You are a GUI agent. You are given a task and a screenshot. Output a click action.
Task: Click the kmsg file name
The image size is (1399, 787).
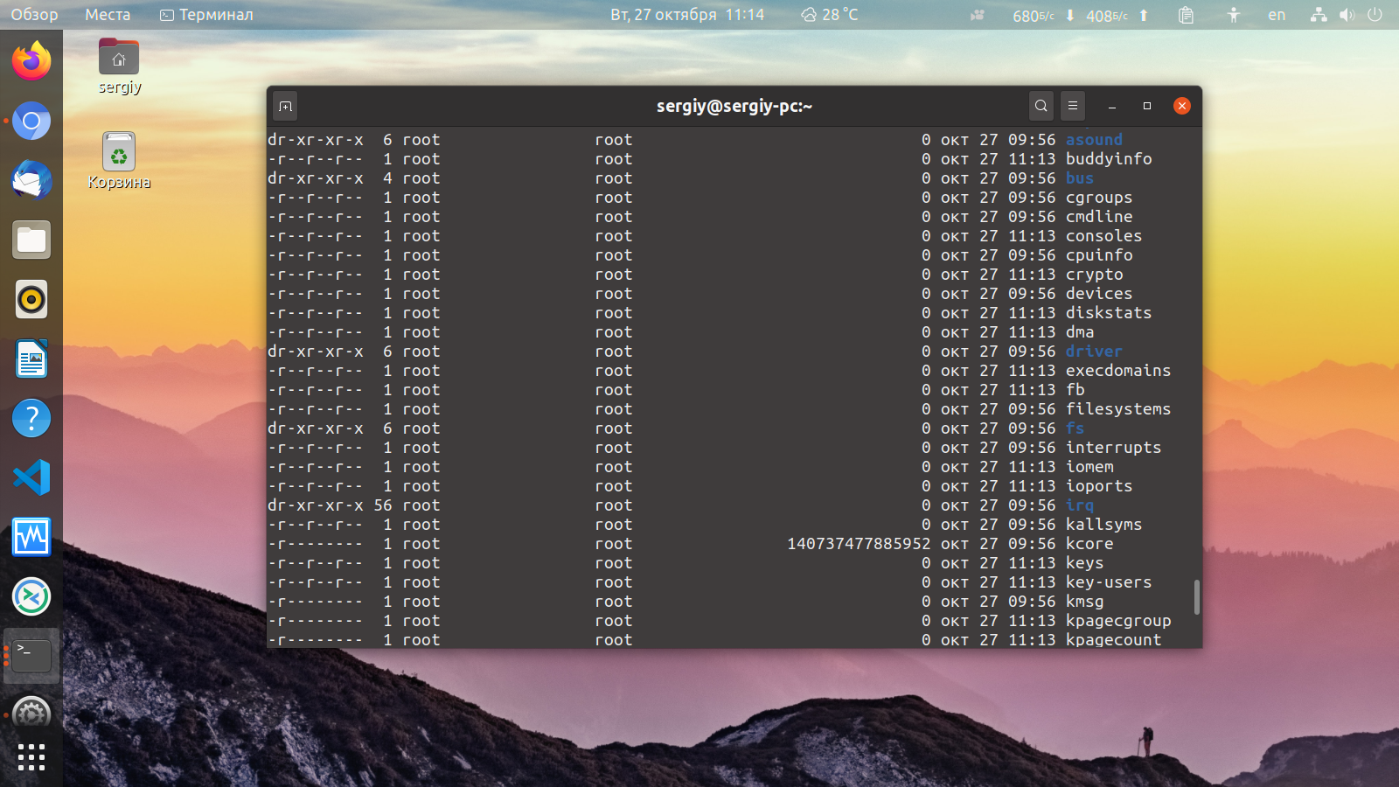(x=1084, y=602)
